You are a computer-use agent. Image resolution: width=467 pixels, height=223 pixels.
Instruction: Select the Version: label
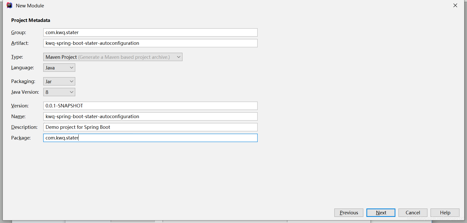20,106
